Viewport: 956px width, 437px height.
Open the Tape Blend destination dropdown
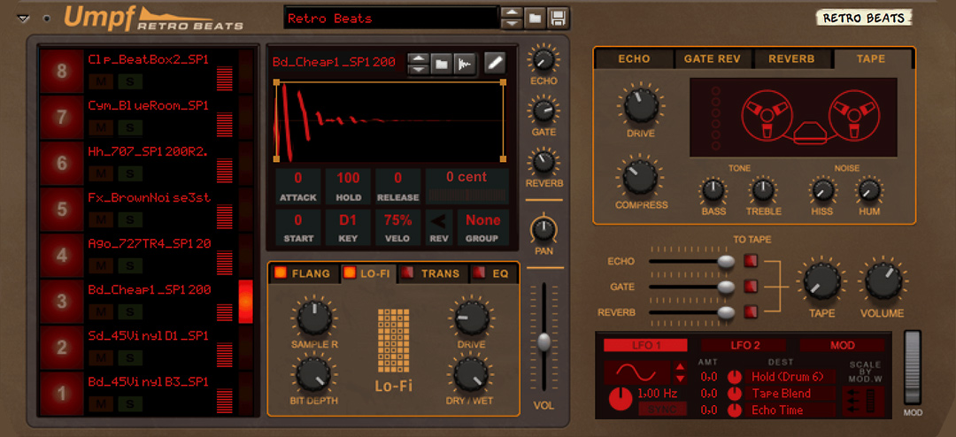pyautogui.click(x=790, y=394)
